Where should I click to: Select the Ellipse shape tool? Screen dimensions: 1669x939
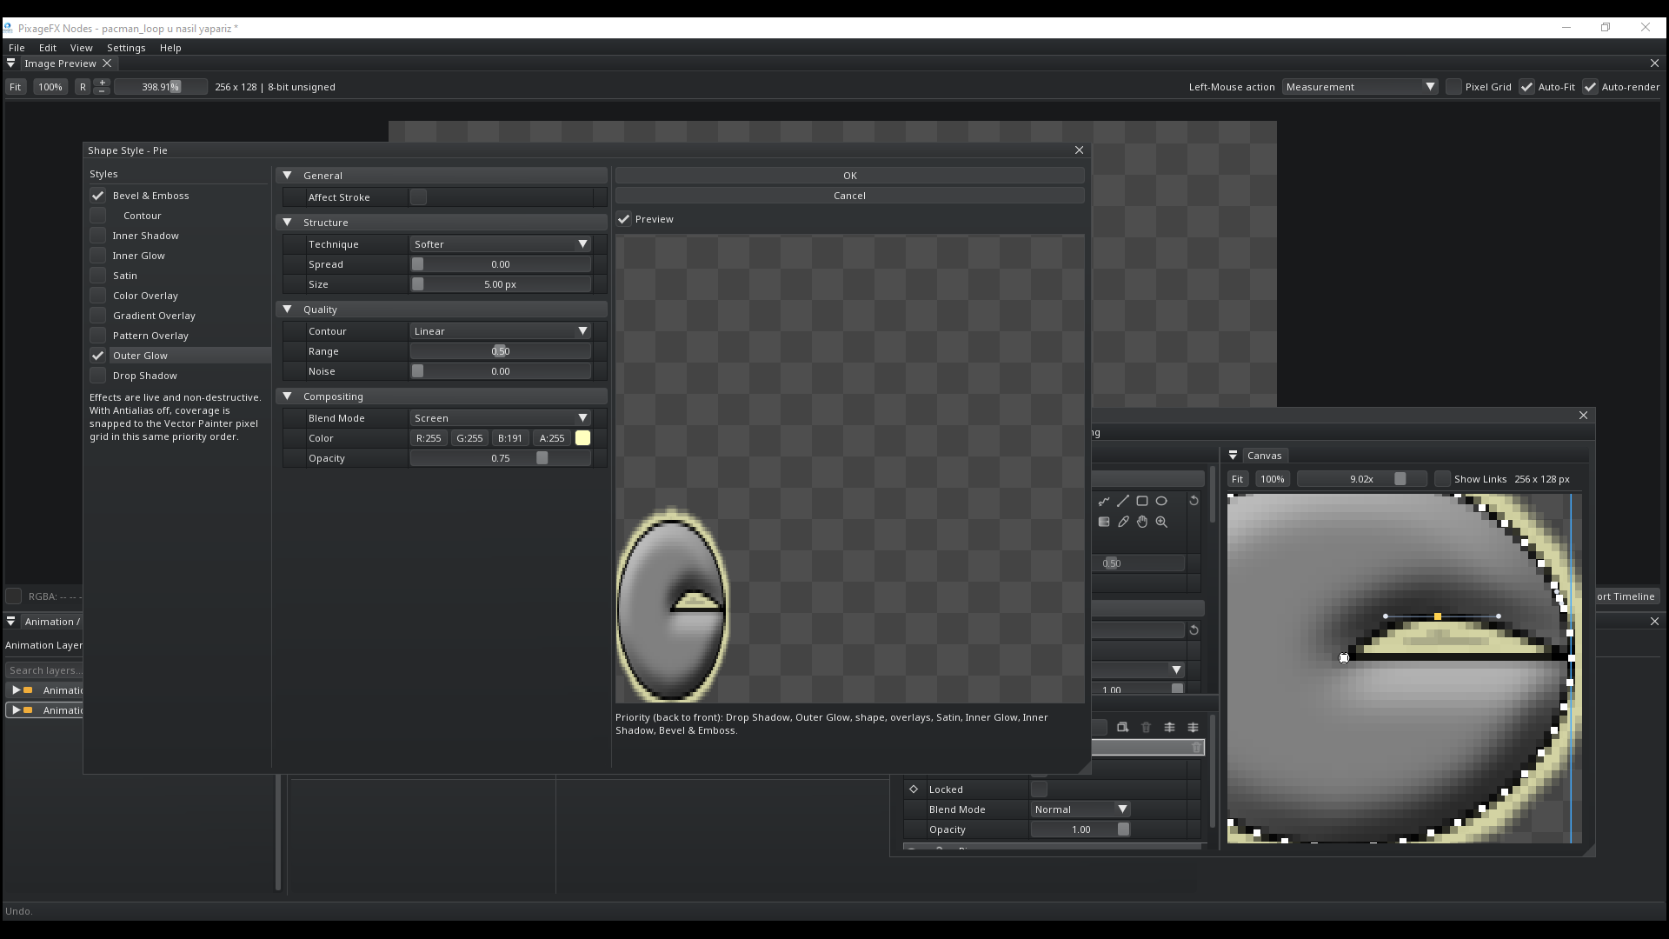pos(1161,502)
